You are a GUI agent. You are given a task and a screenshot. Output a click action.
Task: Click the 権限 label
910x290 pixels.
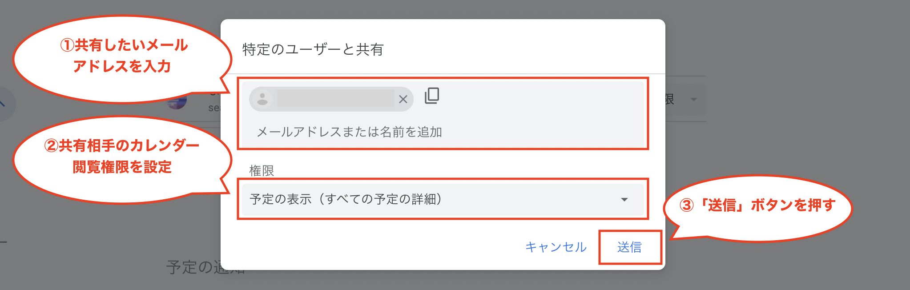(262, 170)
